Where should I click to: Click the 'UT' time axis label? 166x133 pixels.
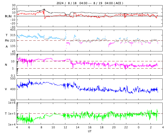[x=90, y=131]
